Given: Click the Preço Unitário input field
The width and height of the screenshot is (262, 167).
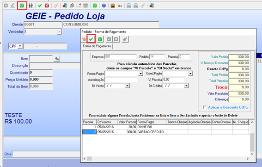Looking at the screenshot, I should tap(41, 80).
